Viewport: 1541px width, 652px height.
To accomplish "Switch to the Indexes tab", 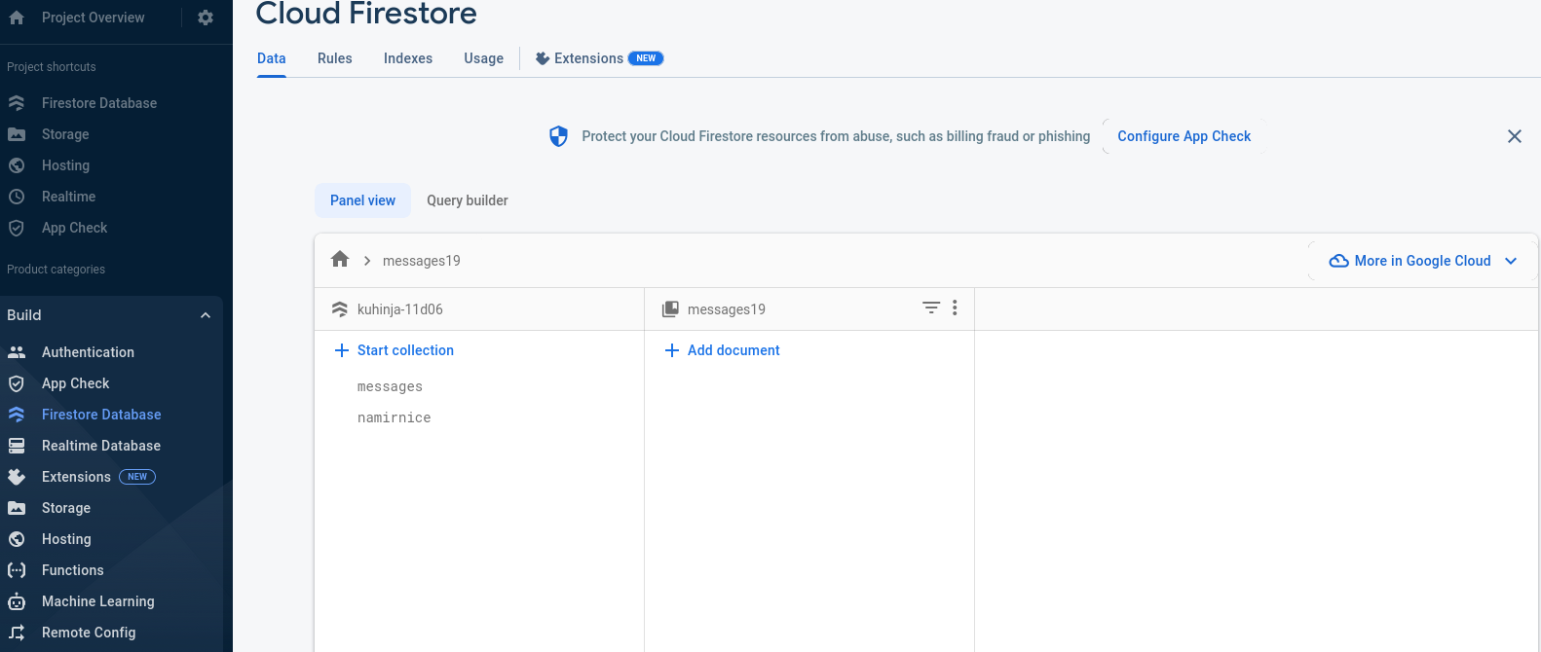I will (x=408, y=58).
